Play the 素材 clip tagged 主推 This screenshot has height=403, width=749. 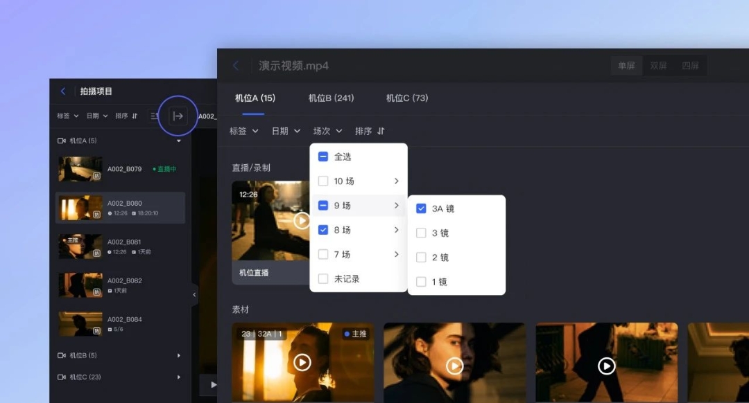click(302, 363)
